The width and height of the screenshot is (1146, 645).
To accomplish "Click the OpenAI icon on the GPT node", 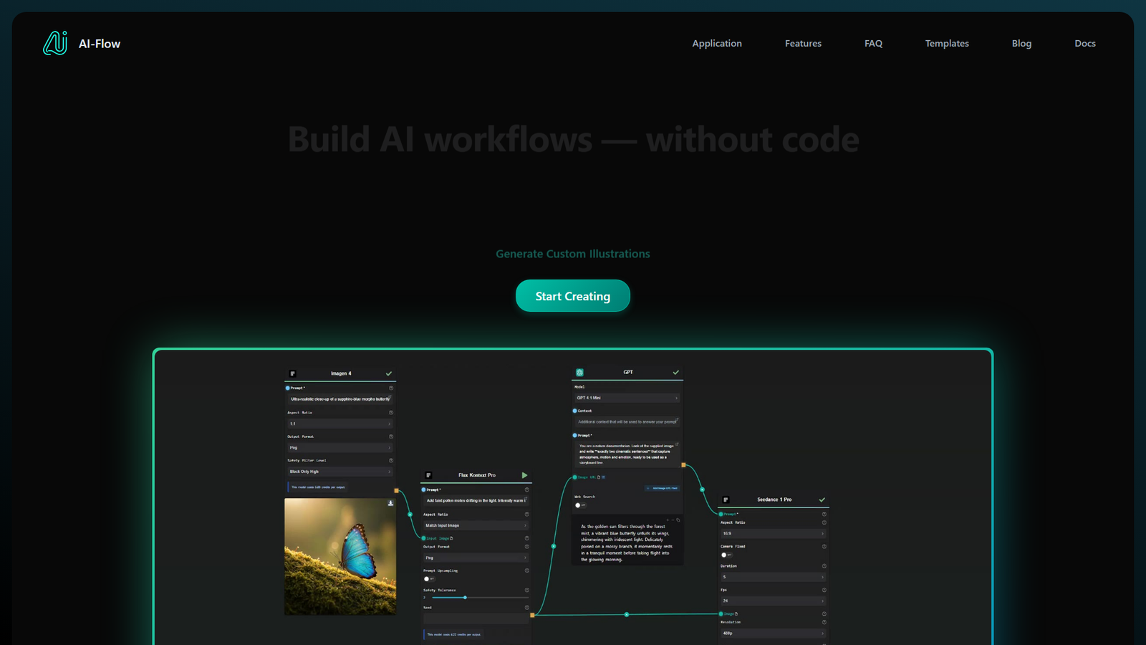I will coord(579,372).
